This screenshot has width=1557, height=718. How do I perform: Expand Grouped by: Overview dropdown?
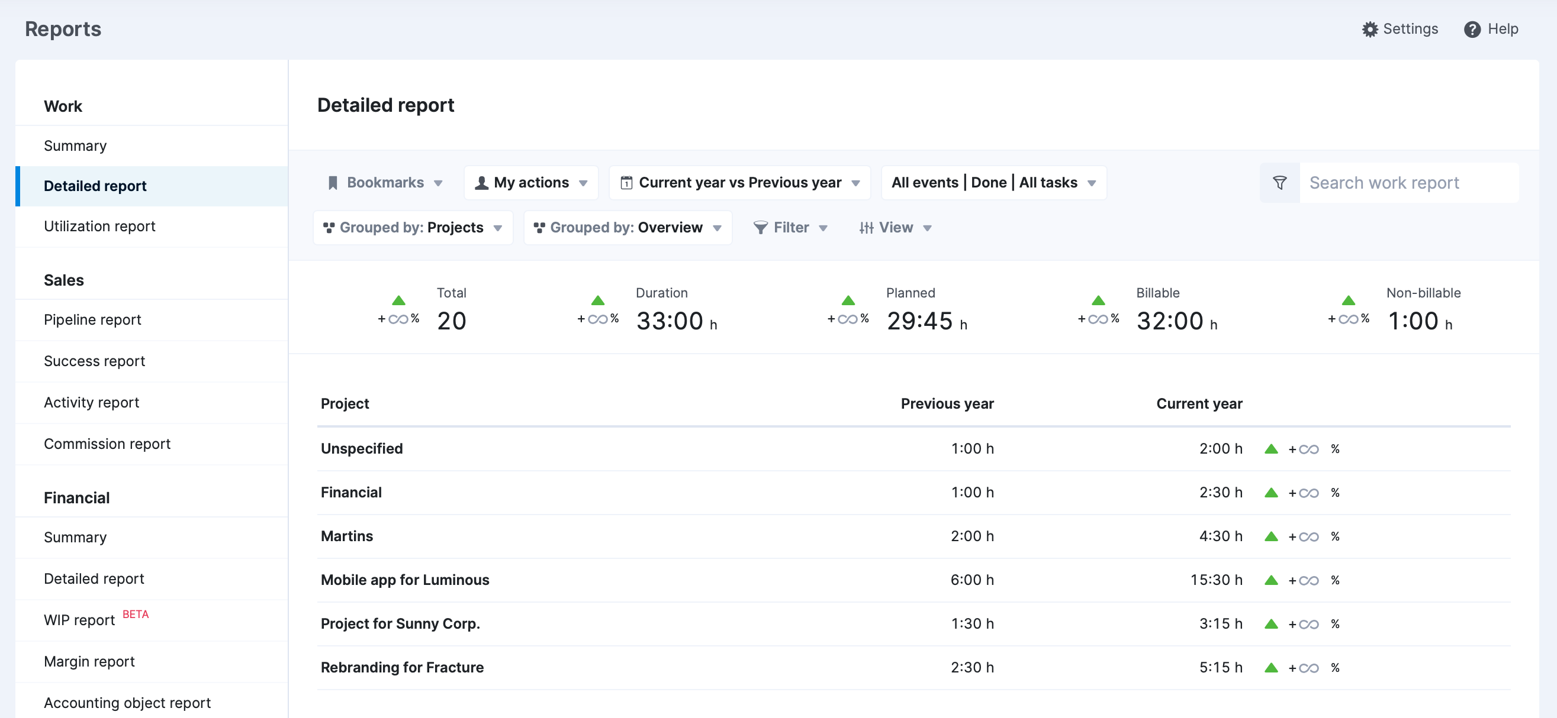[628, 228]
